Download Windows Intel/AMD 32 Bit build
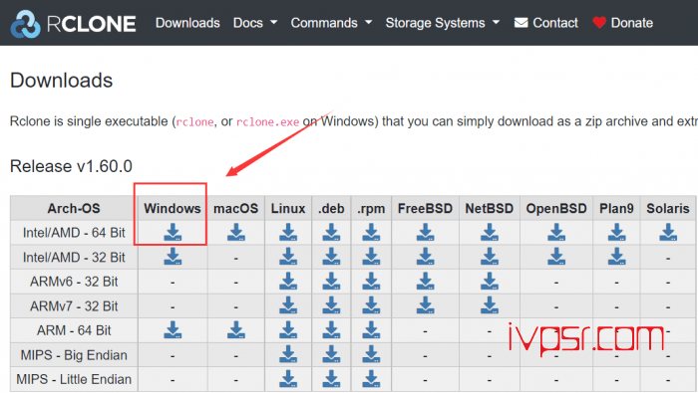The image size is (698, 393). point(173,257)
